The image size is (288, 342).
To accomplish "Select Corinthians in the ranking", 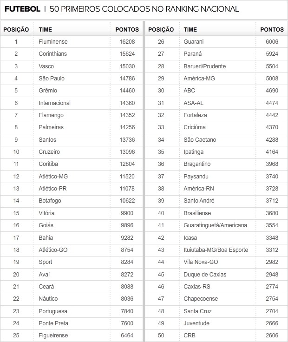I will pos(53,54).
